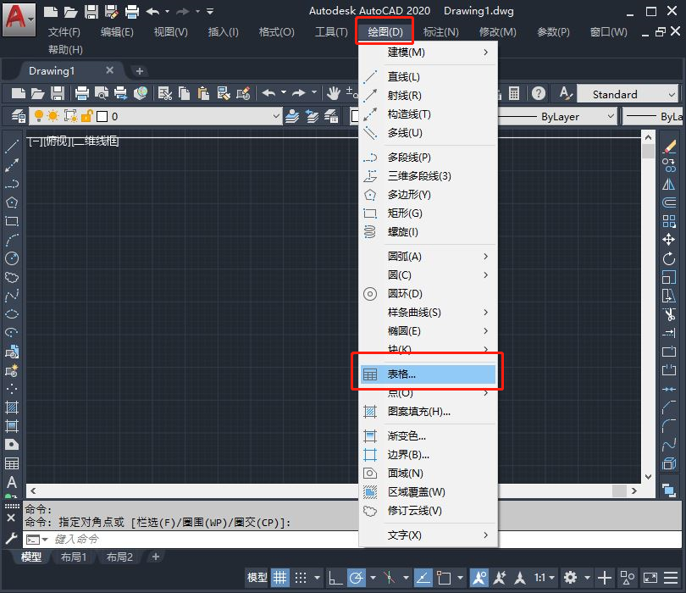686x593 pixels.
Task: Expand the Spline submenu
Action: [x=429, y=312]
